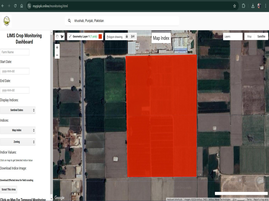Click the Google logo on the map
Screen dimensions: 269x201
(x=59, y=198)
